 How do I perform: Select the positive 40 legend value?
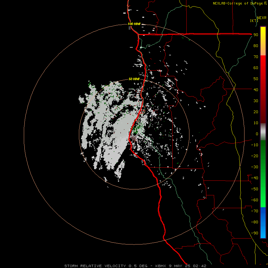(256, 90)
